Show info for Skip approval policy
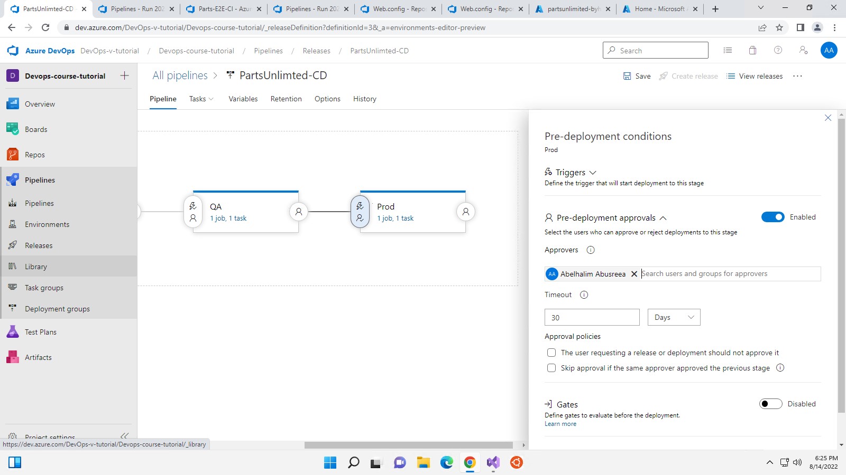Viewport: 846px width, 475px height. 780,368
